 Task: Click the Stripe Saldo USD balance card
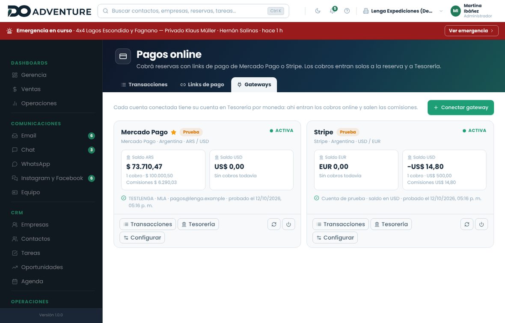445,170
